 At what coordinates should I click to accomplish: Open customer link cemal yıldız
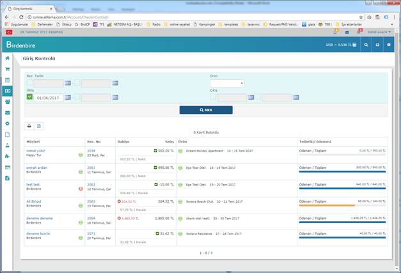pos(36,151)
